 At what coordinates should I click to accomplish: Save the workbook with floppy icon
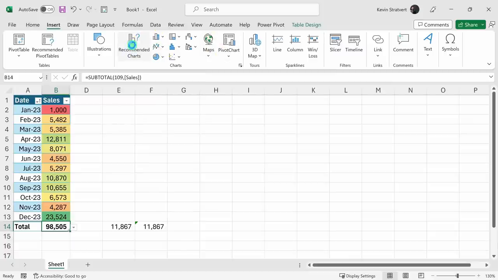[62, 9]
